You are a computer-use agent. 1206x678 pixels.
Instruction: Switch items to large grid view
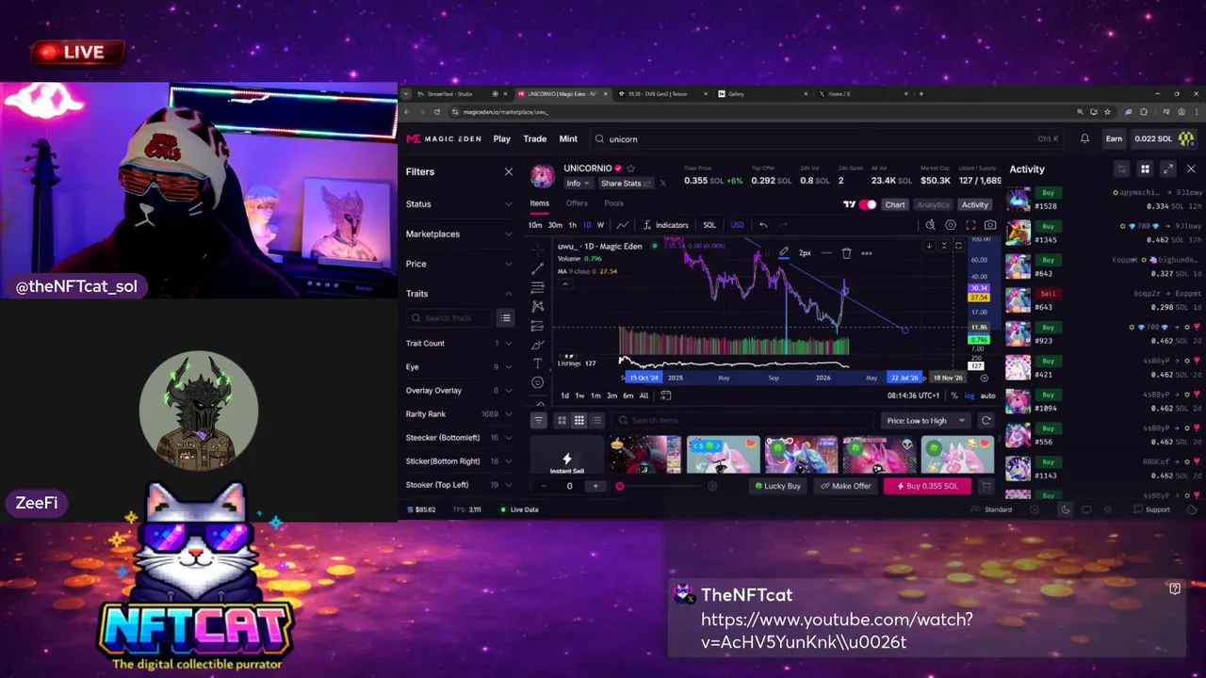pos(562,421)
